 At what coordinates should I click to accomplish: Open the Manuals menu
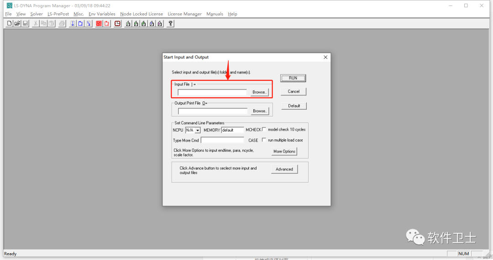215,14
